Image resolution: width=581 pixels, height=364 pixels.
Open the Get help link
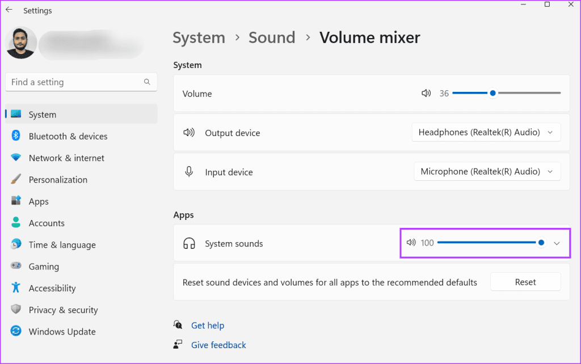click(207, 325)
